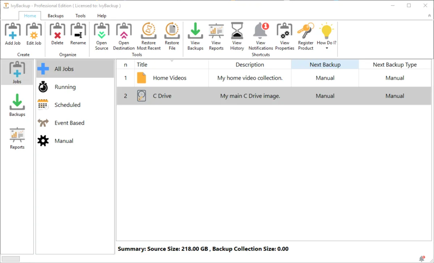Click Open Destination in the ribbon
This screenshot has height=263, width=434.
pyautogui.click(x=124, y=37)
